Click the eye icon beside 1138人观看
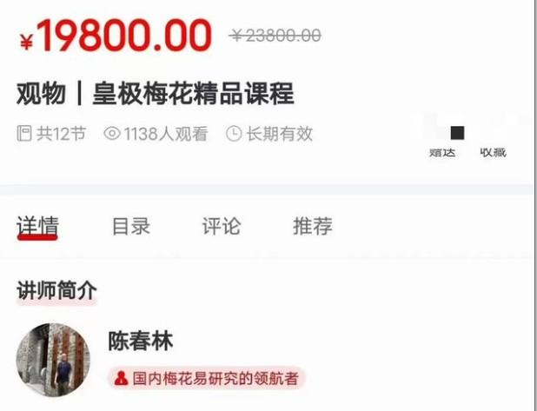Screen dimensions: 537x411 point(112,133)
